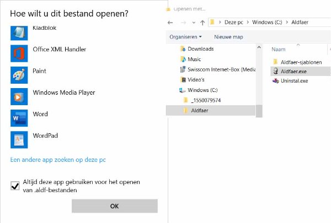Click 'Een andere app zoeken' link
331x223 pixels.
click(58, 160)
